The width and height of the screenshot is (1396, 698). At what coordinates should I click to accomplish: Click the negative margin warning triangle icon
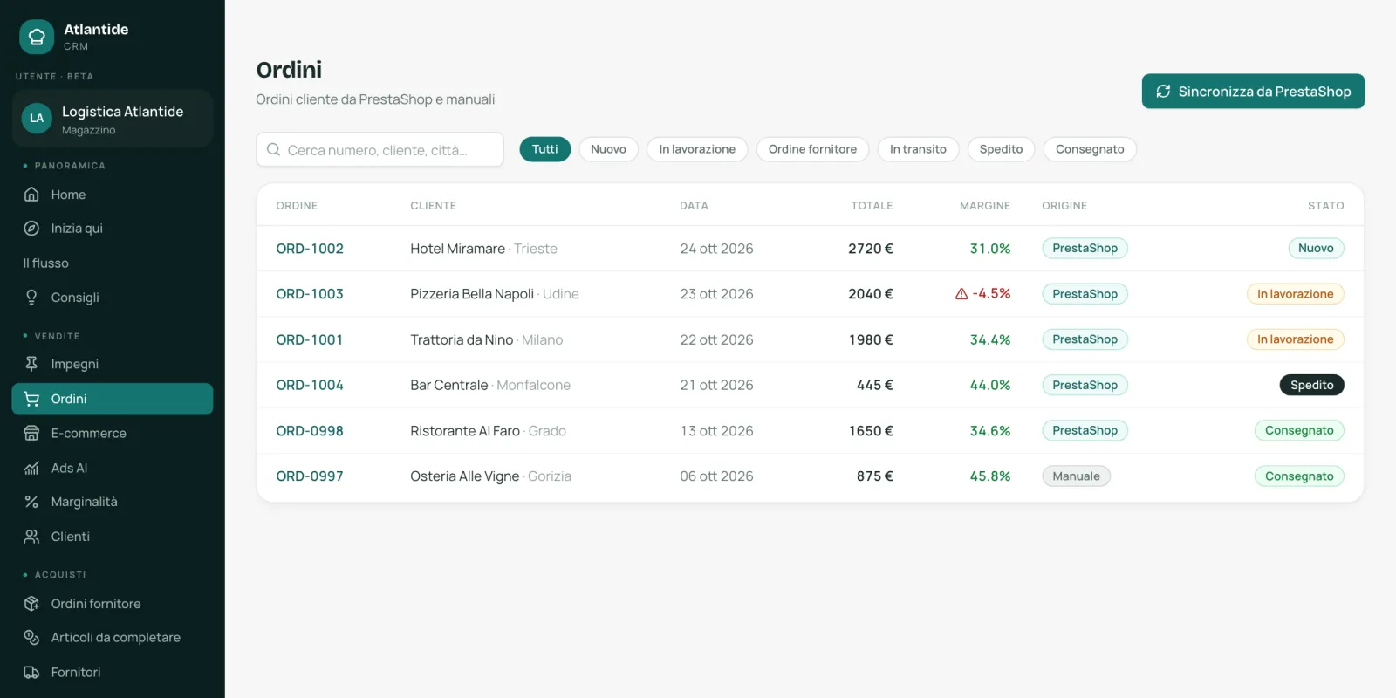point(961,294)
